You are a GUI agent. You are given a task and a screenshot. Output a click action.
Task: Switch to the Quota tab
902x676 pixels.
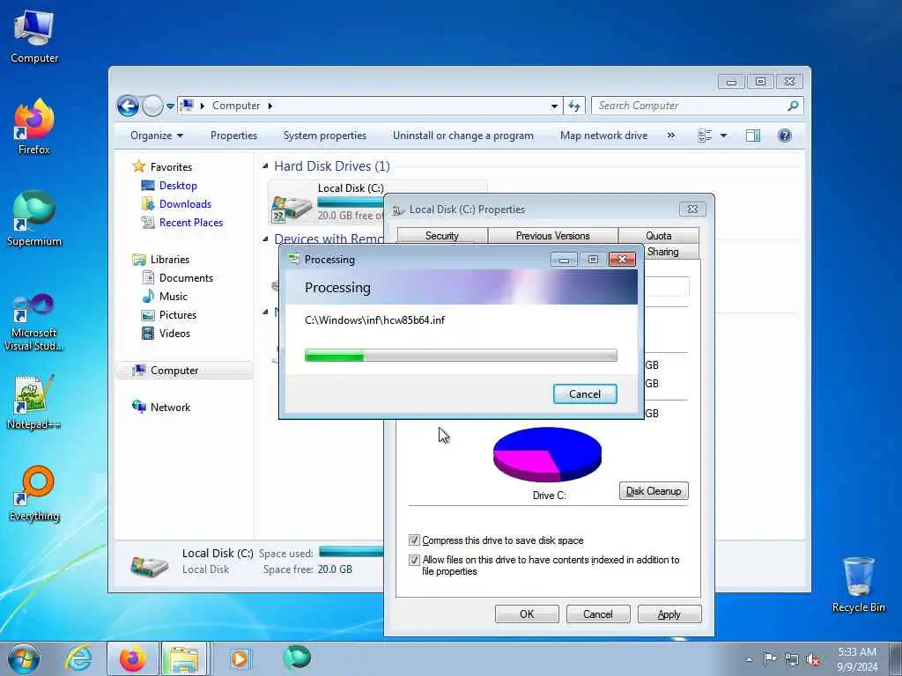coord(658,236)
